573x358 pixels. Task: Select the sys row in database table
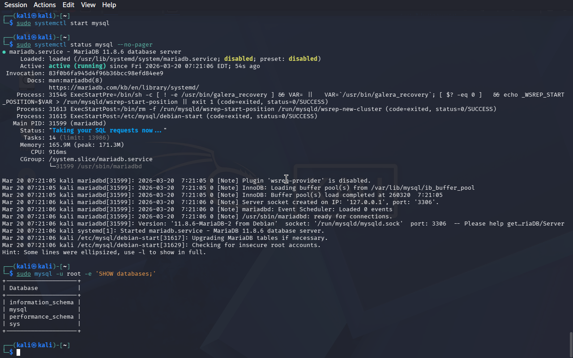point(15,324)
